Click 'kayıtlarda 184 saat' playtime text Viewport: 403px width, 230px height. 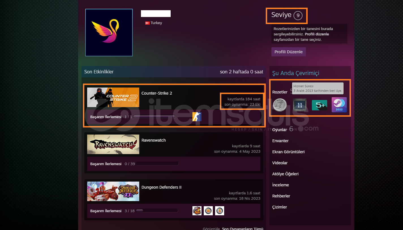(x=244, y=99)
